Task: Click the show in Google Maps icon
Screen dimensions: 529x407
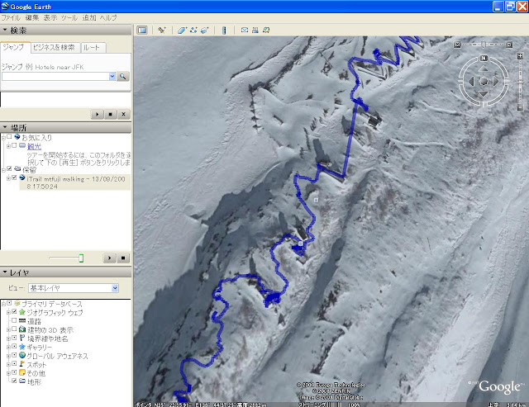Action: [x=266, y=31]
